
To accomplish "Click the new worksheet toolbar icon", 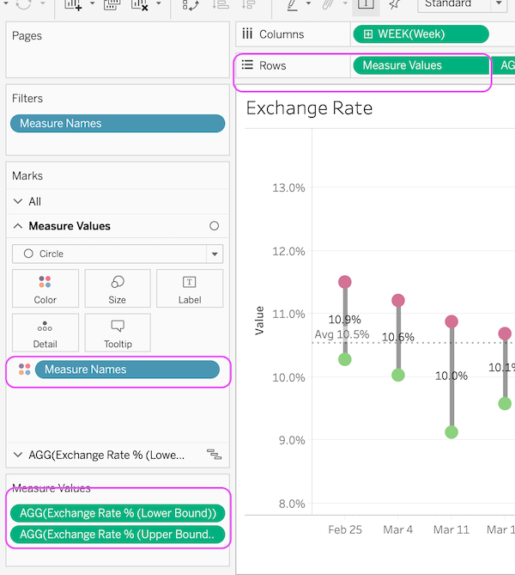I will 73,5.
